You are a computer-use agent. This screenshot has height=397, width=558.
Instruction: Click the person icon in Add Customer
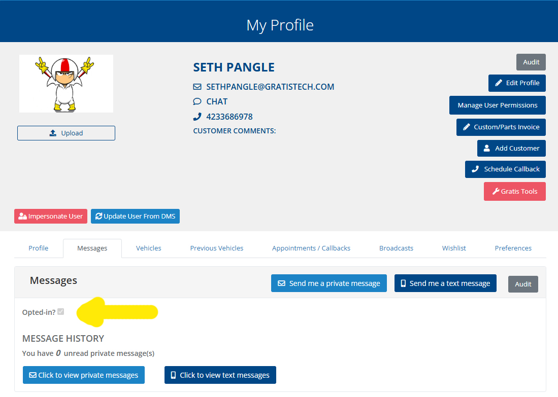(487, 149)
